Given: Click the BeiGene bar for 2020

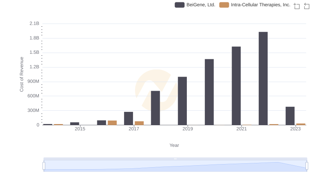Looking at the screenshot, I should (209, 92).
